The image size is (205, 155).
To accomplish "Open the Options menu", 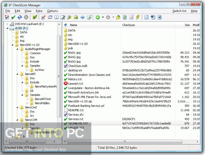I will [x=52, y=11].
